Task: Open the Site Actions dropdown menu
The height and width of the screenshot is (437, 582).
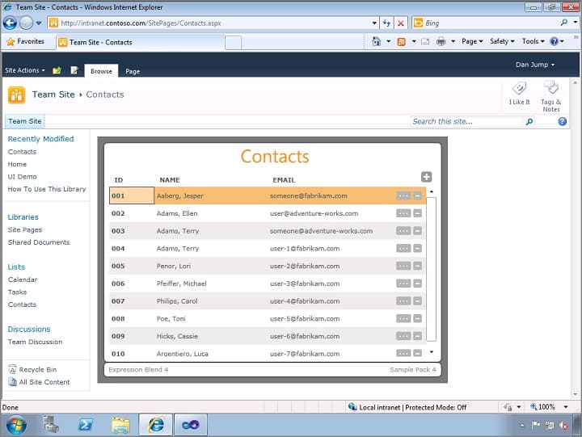Action: (24, 70)
